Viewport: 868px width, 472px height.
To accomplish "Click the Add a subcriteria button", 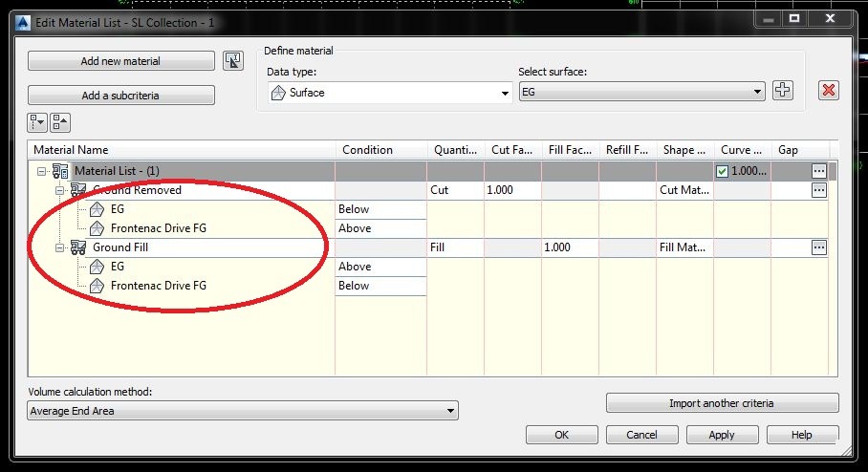I will coord(120,96).
